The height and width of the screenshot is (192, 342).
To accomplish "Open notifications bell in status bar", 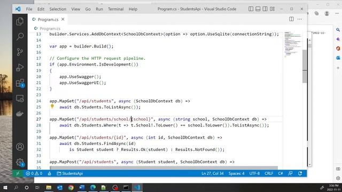I will (300, 173).
